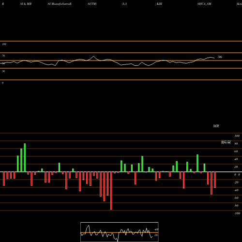Viewport: 242px width, 242px height.
Task: Click the 'SI MunafaSutraR' header label
Action: [60, 4]
